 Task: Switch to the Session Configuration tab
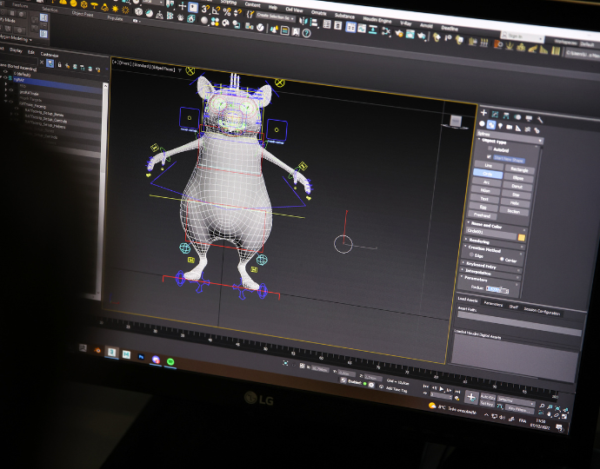pos(542,311)
